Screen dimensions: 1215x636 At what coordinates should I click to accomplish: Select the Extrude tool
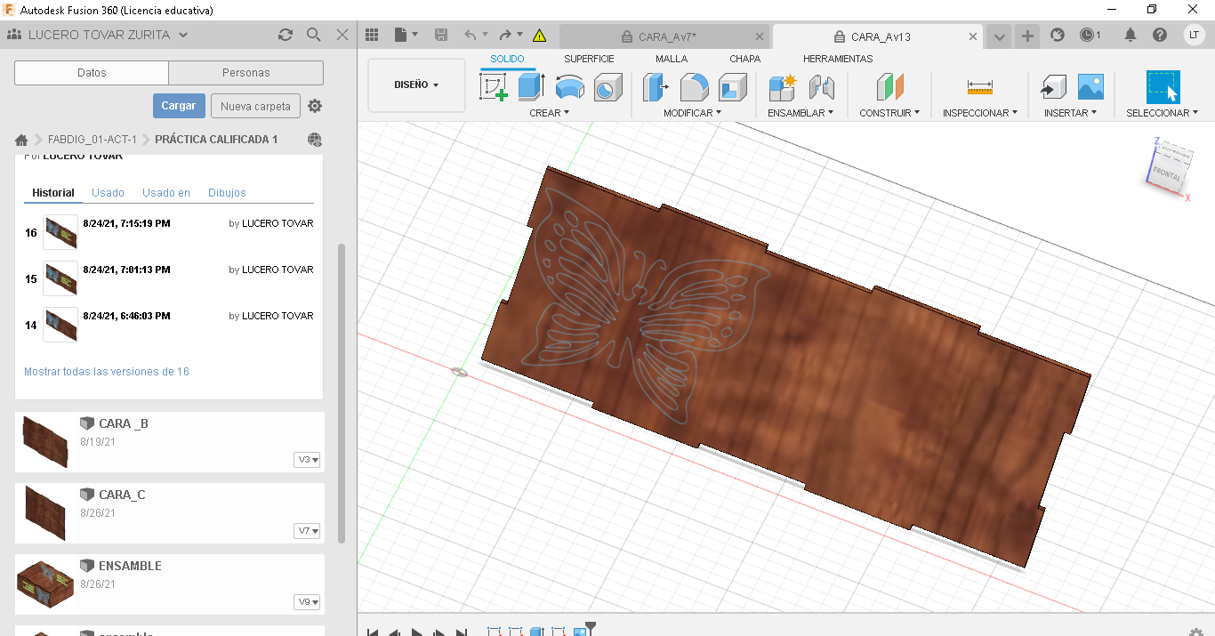pyautogui.click(x=531, y=87)
